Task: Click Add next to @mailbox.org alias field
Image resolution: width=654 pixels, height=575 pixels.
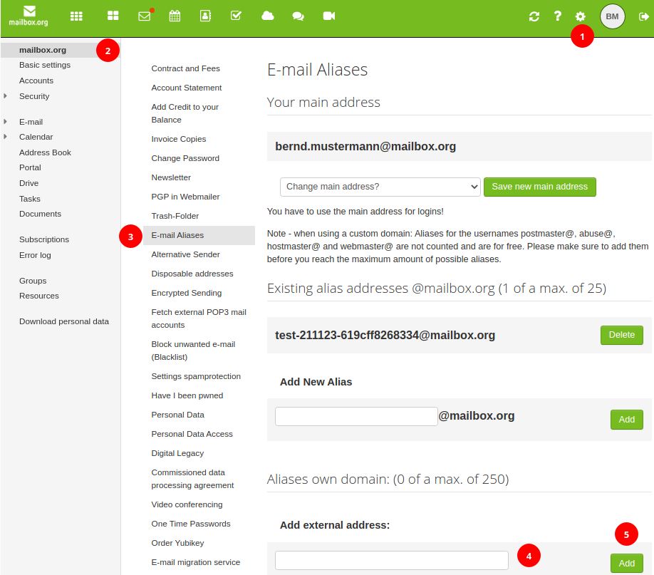Action: click(626, 420)
